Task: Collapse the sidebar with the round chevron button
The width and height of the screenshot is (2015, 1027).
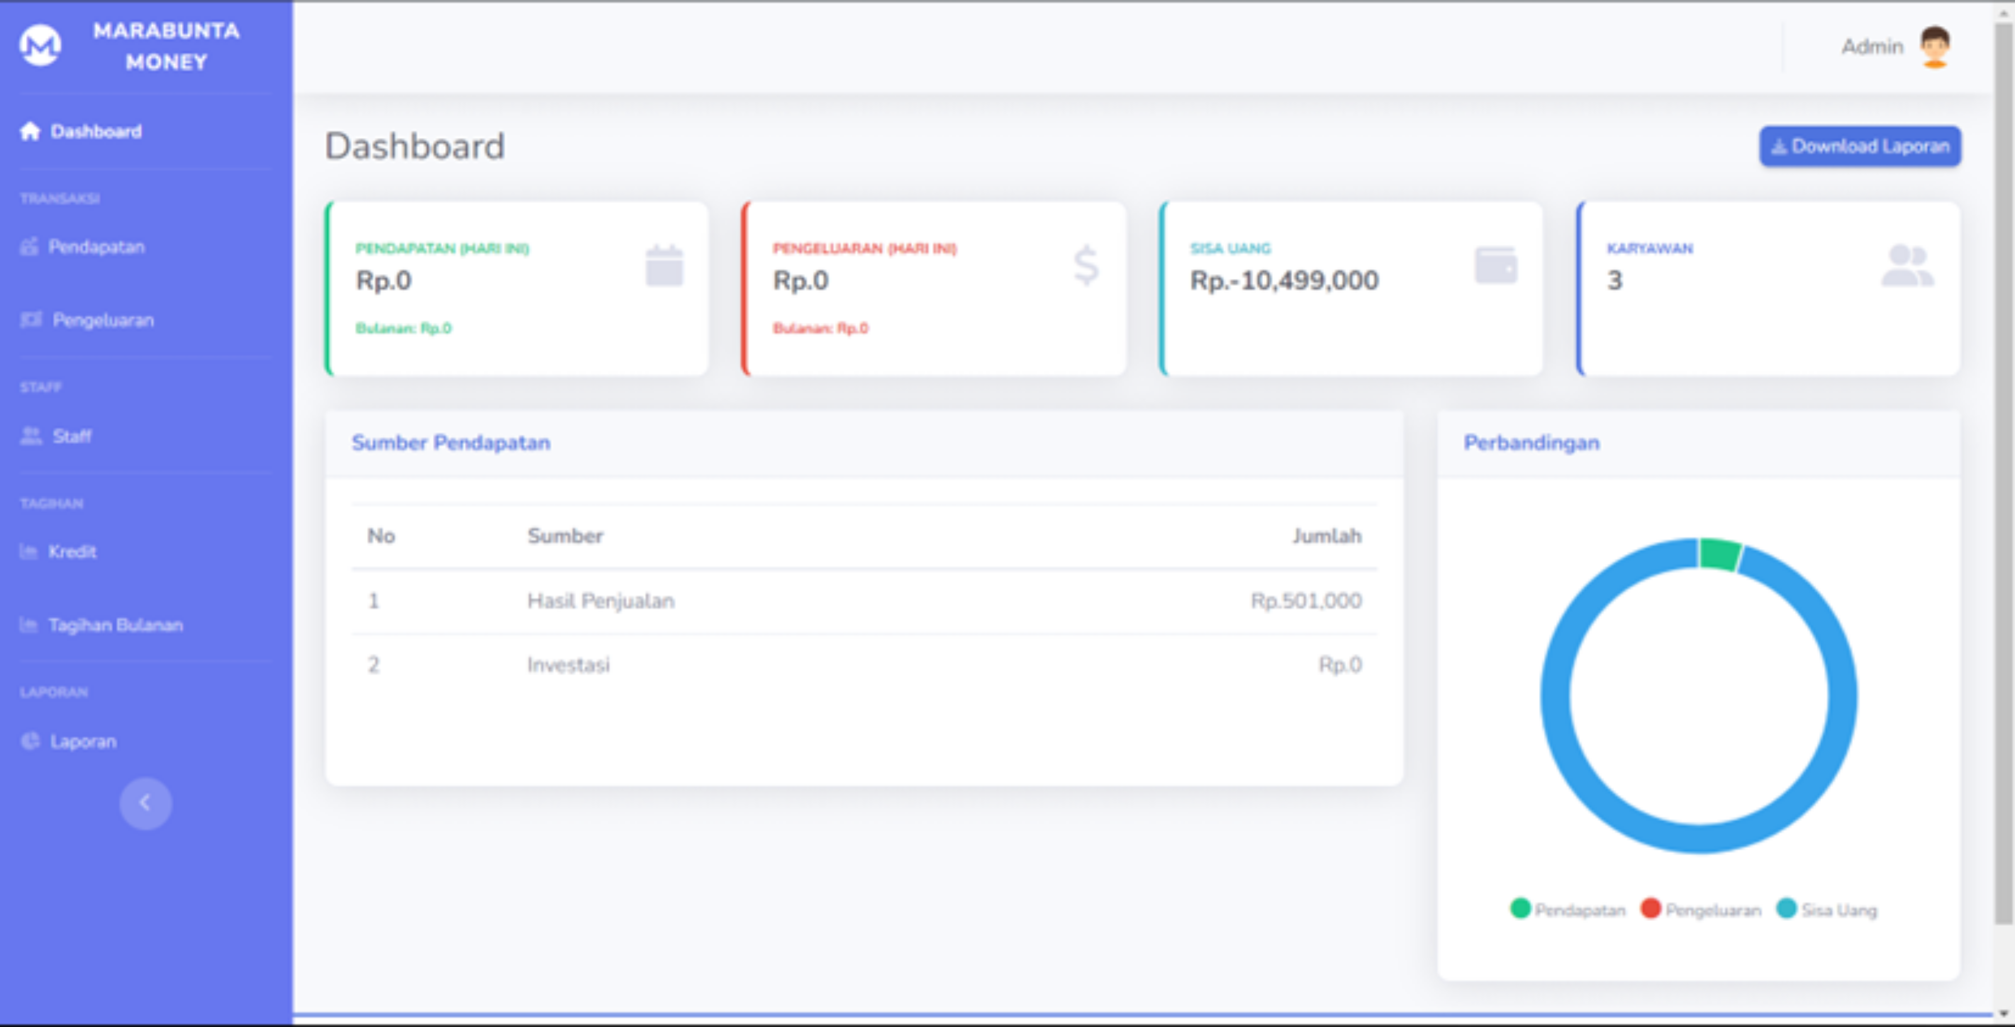Action: coord(146,803)
